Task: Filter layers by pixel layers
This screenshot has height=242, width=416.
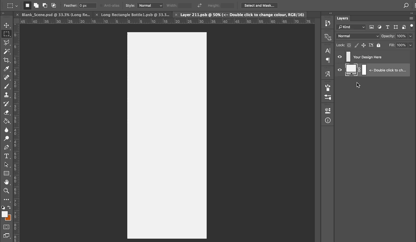Action: 371,27
